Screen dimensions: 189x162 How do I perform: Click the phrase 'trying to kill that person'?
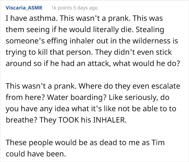(x=49, y=52)
